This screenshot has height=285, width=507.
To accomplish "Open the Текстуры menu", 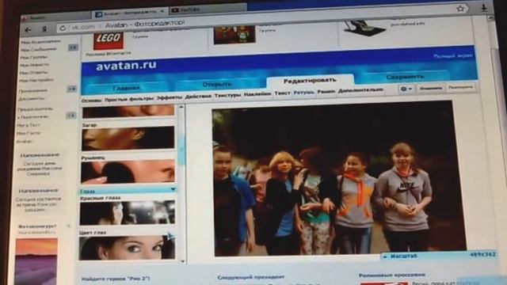I will 227,95.
